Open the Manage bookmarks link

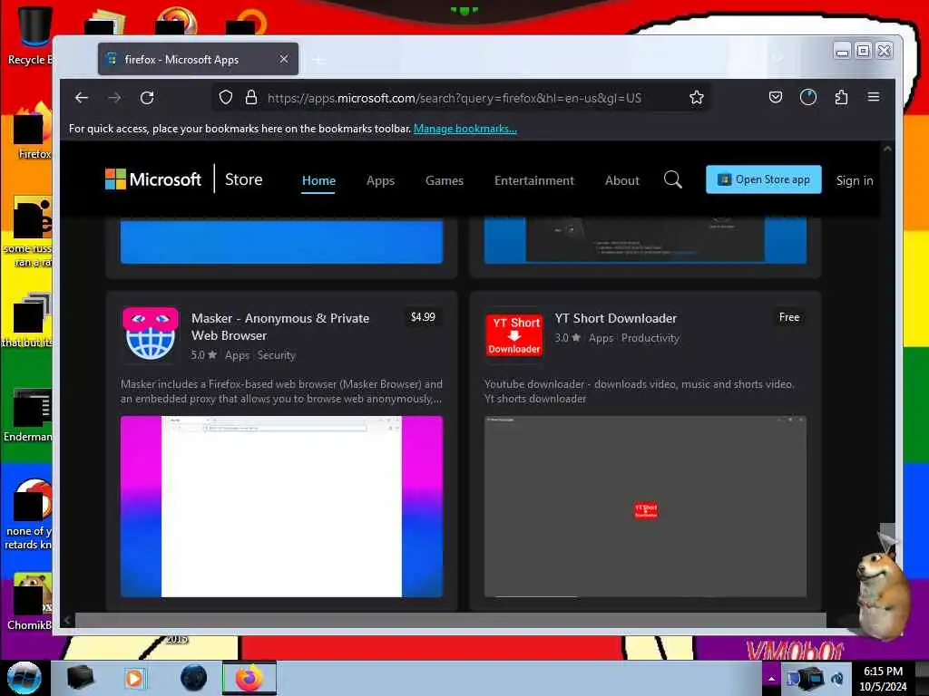(465, 129)
